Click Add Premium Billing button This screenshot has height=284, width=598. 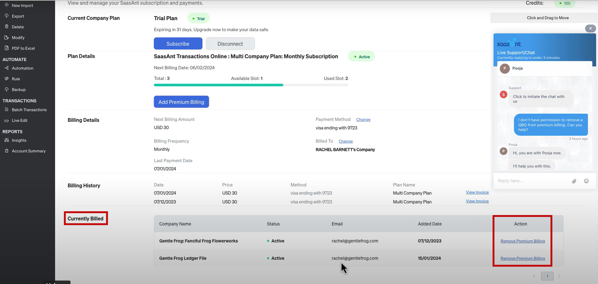coord(181,102)
